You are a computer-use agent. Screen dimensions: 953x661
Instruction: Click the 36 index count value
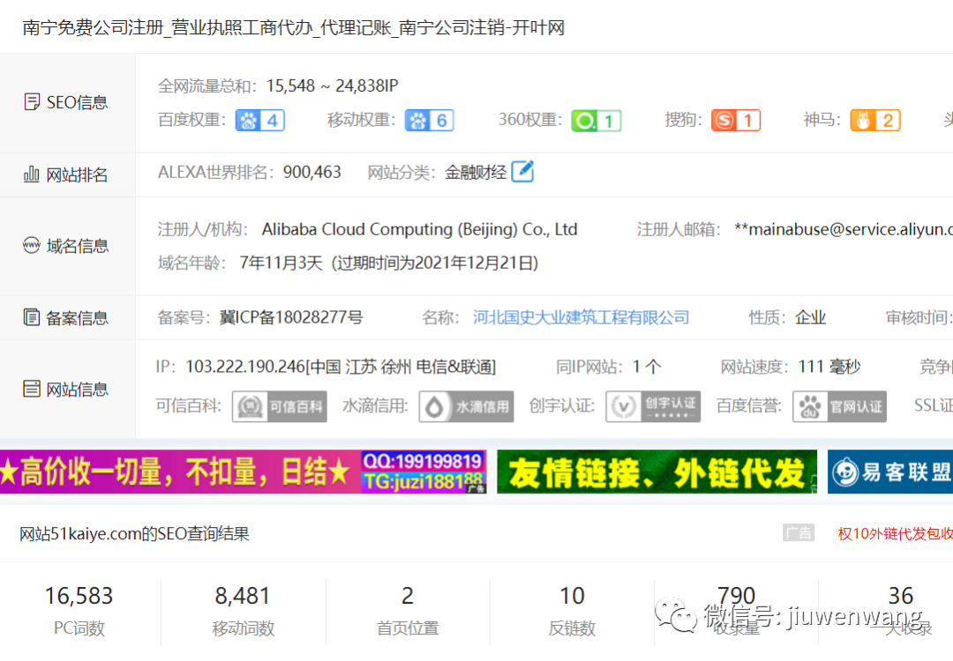click(901, 596)
